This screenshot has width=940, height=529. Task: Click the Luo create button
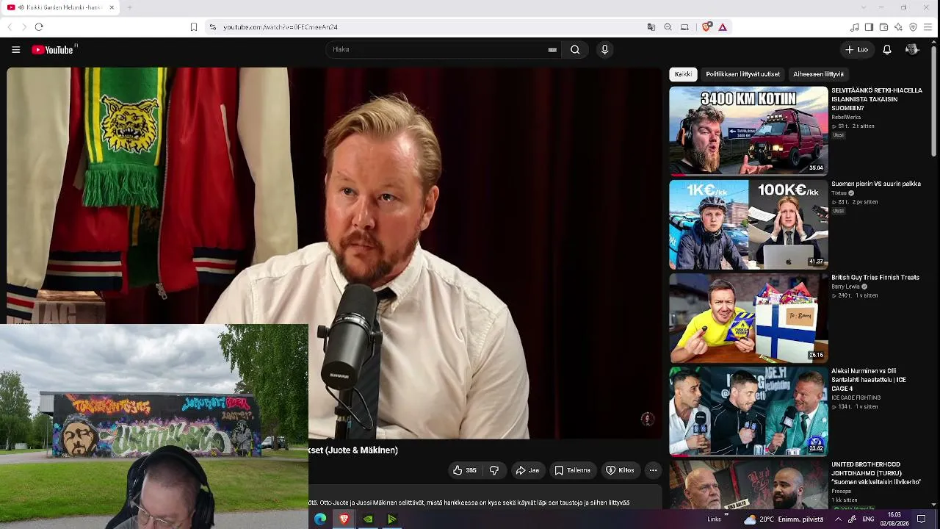pos(857,50)
